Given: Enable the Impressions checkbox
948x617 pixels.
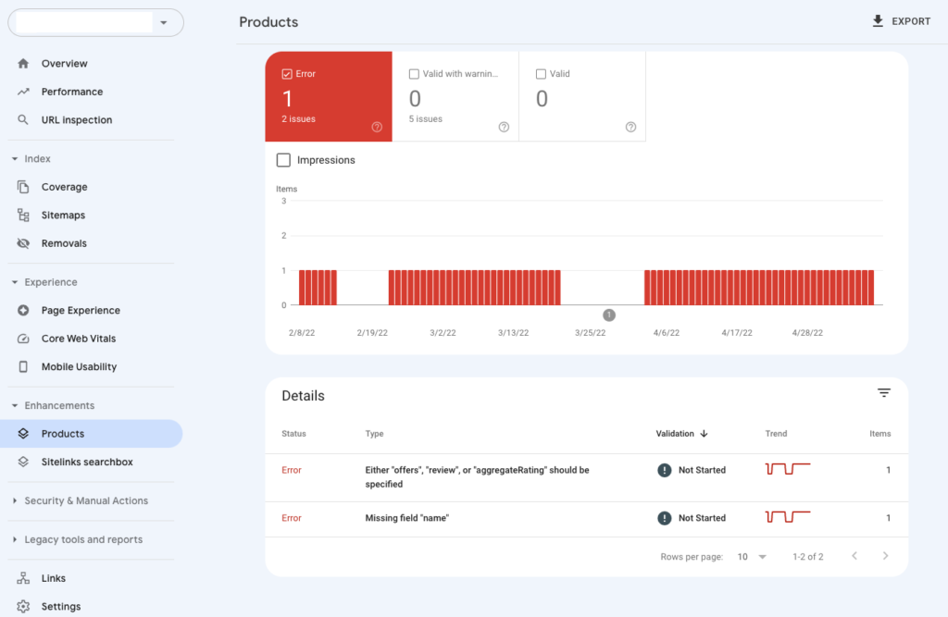Looking at the screenshot, I should tap(283, 160).
